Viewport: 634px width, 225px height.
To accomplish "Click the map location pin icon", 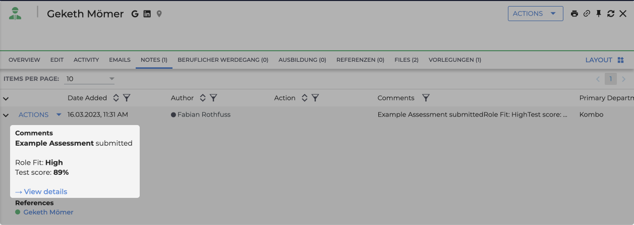I will pos(159,14).
